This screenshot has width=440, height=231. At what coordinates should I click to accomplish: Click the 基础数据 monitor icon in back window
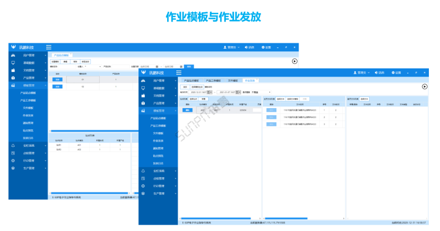click(13, 63)
